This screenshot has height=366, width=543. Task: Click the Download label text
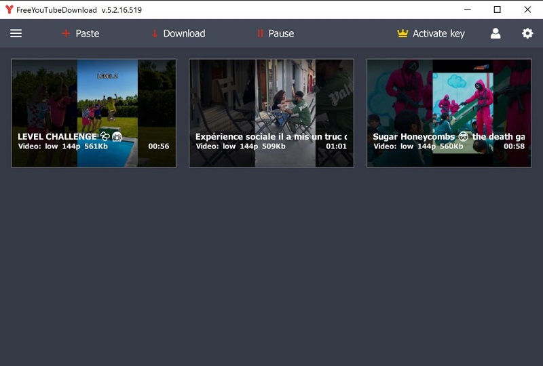(x=184, y=33)
